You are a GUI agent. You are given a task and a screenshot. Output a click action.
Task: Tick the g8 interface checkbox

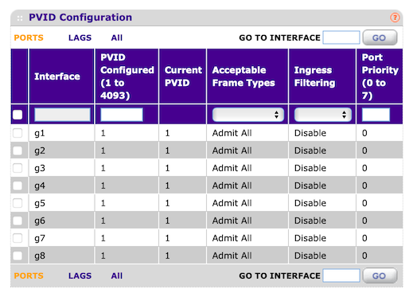[18, 256]
